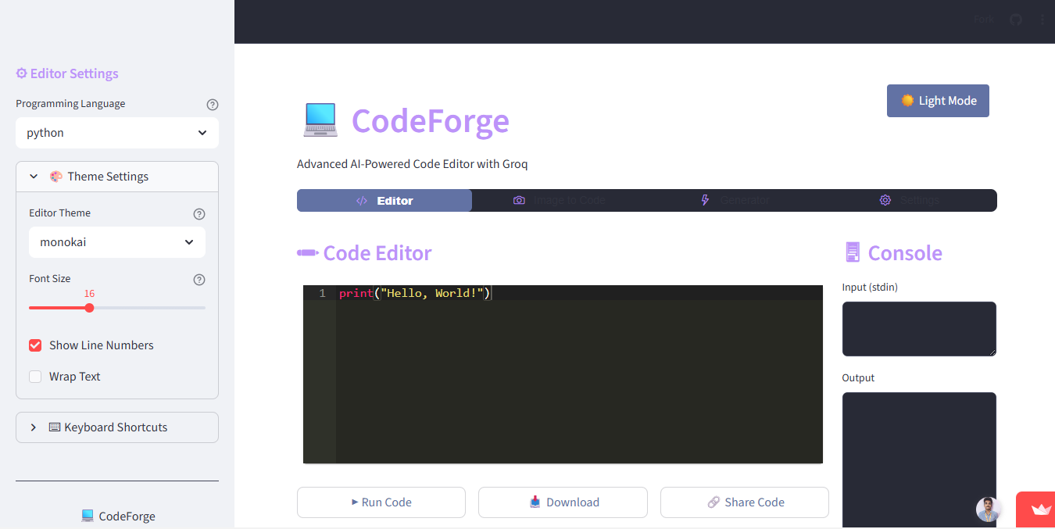
Task: Click the Code Editor heading
Action: (x=364, y=253)
